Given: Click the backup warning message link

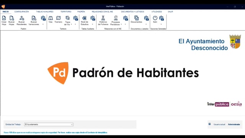Looking at the screenshot, I should (x=56, y=132).
